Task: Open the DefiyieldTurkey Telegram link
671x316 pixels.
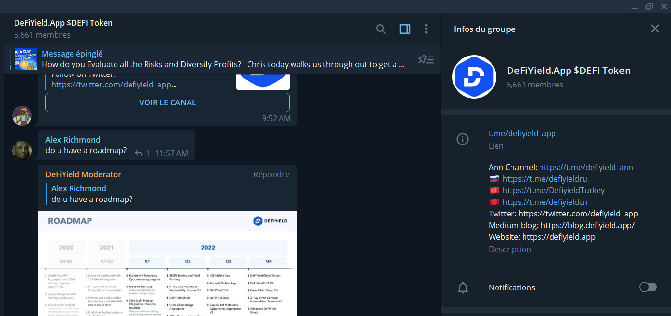Action: [x=553, y=190]
